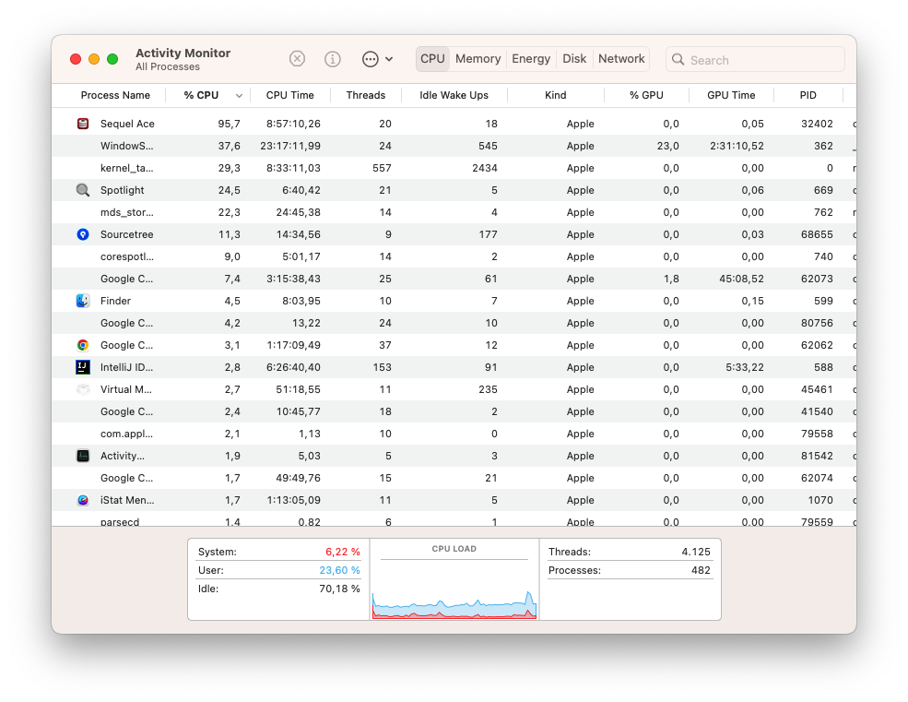Screen dimensions: 908x702
Task: Sort processes by the Threads column header
Action: click(x=365, y=95)
